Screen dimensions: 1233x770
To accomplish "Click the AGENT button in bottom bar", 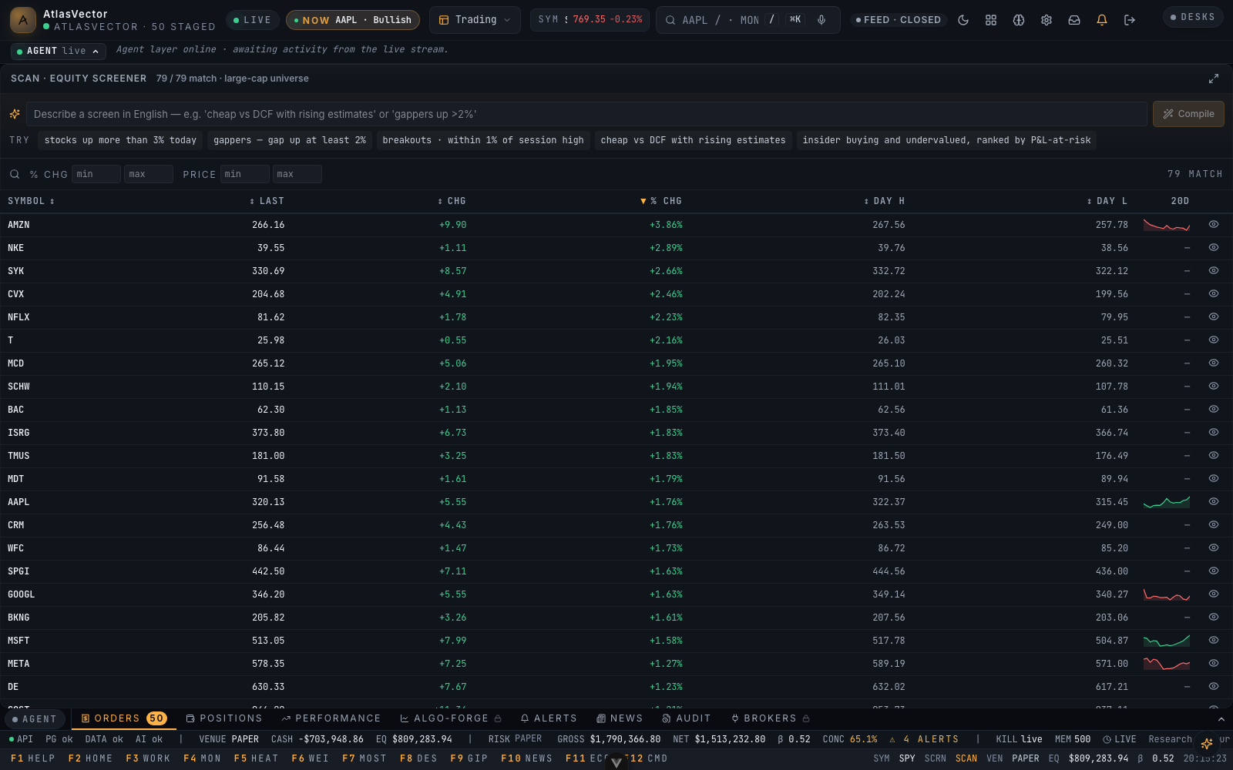I will coord(35,719).
